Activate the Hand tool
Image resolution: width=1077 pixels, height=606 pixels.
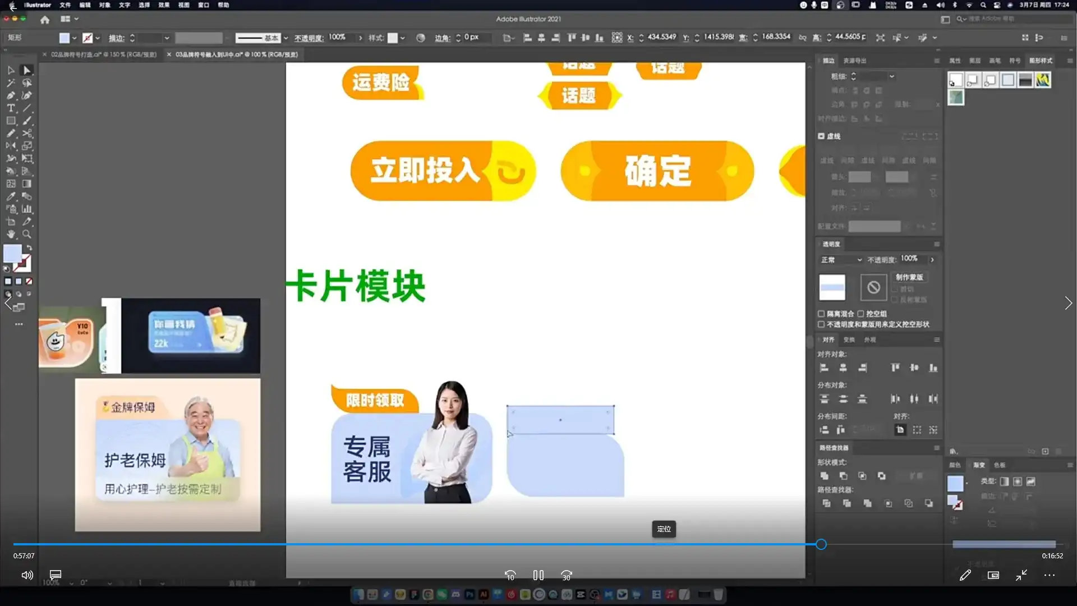pyautogui.click(x=11, y=235)
